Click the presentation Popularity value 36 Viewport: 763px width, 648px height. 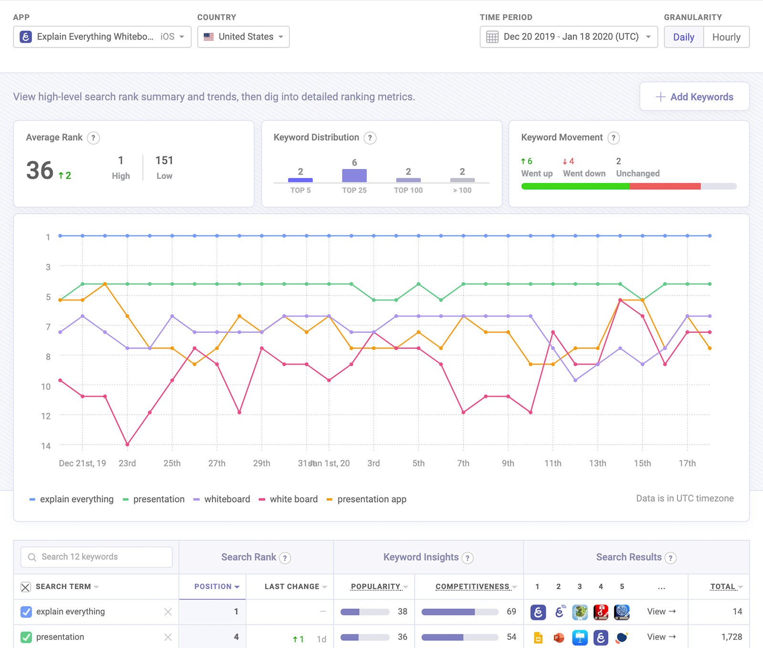click(x=402, y=637)
